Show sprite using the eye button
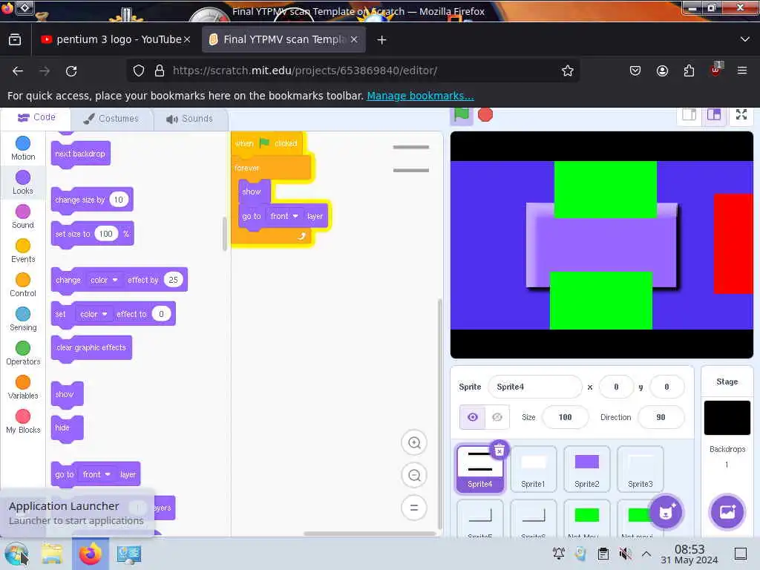The image size is (760, 570). [x=473, y=417]
